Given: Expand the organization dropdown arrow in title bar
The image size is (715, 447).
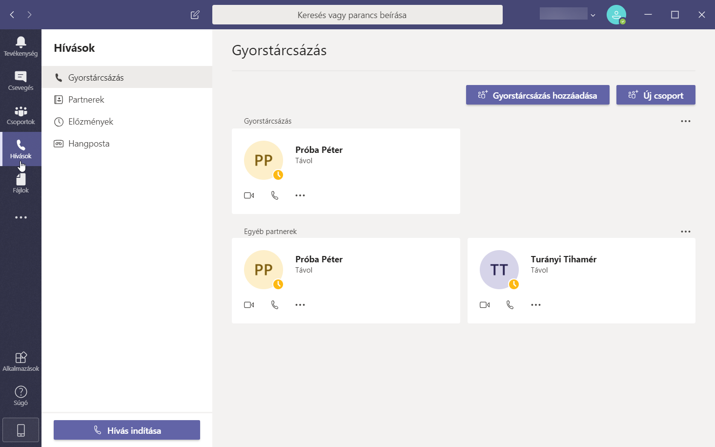Looking at the screenshot, I should [593, 15].
